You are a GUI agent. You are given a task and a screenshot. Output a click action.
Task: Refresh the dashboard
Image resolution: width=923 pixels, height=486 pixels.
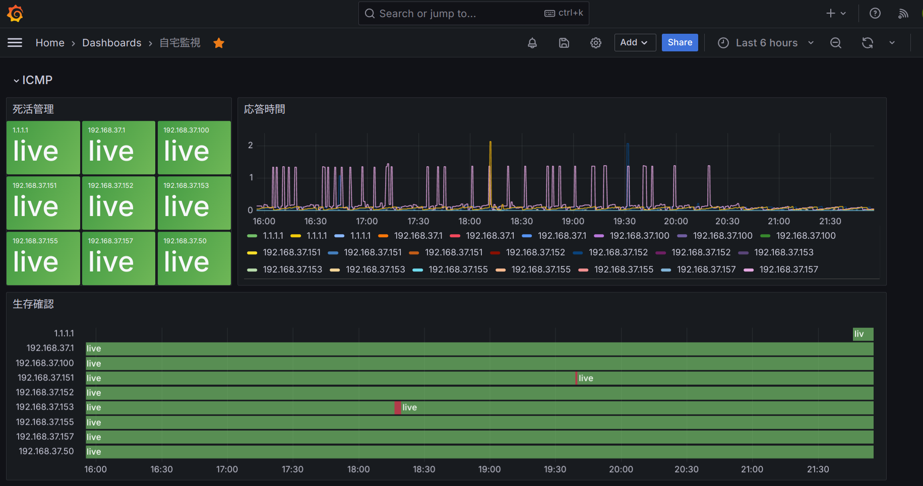click(868, 43)
